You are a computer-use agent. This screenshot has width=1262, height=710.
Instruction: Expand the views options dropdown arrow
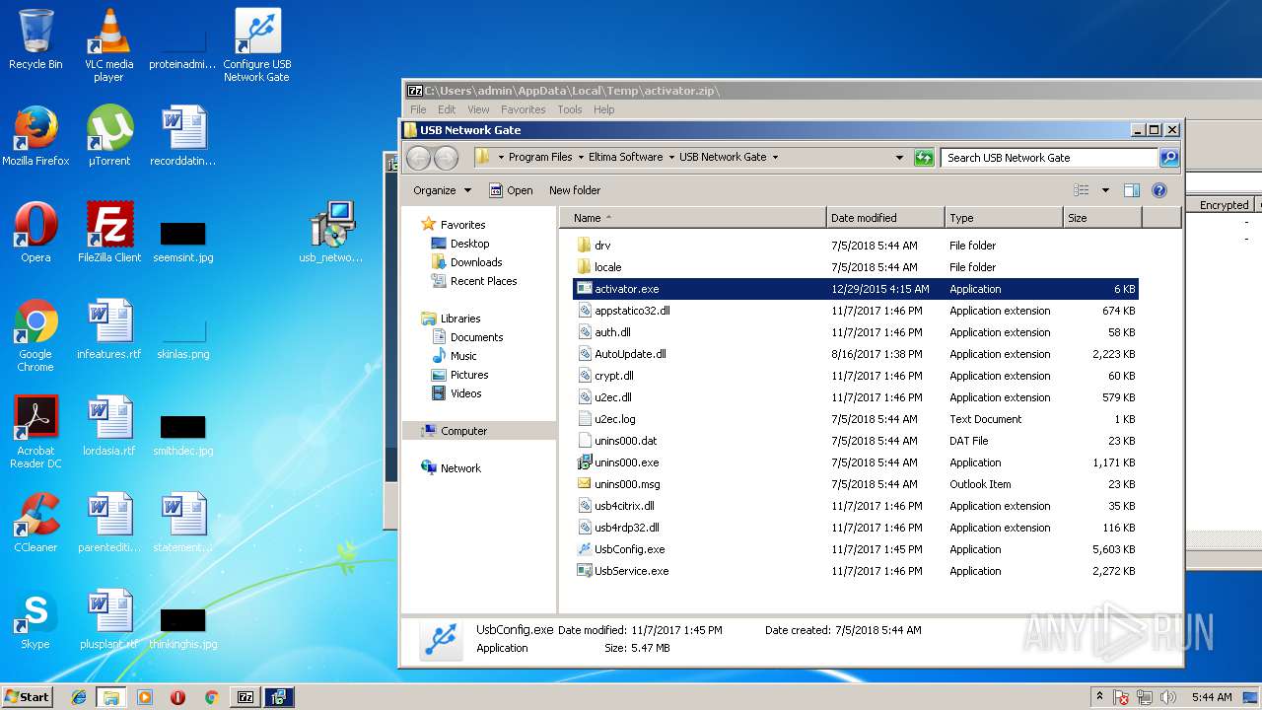[x=1105, y=190]
